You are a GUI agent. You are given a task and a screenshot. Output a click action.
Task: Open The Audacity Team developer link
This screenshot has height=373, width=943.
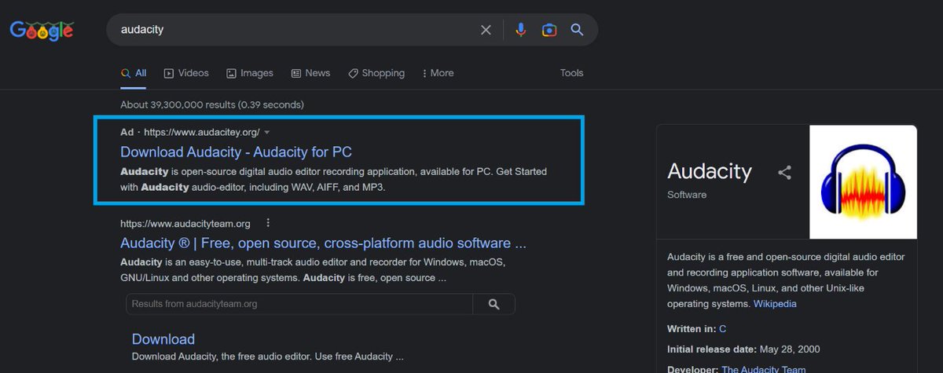pyautogui.click(x=763, y=369)
